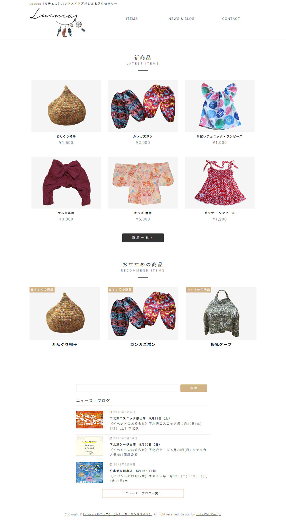286x525 pixels.
Task: Go to NEWS & BLOG page
Action: (181, 19)
